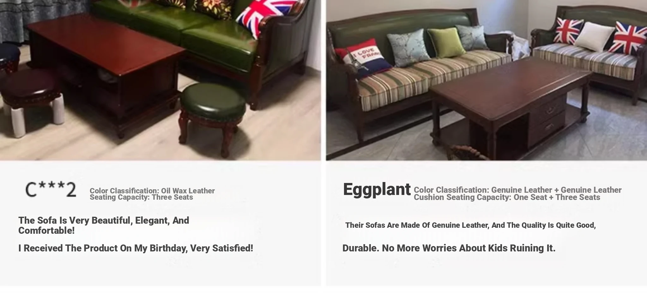This screenshot has height=300, width=647.
Task: Click the I Love France pillow in right photo
Action: click(364, 59)
